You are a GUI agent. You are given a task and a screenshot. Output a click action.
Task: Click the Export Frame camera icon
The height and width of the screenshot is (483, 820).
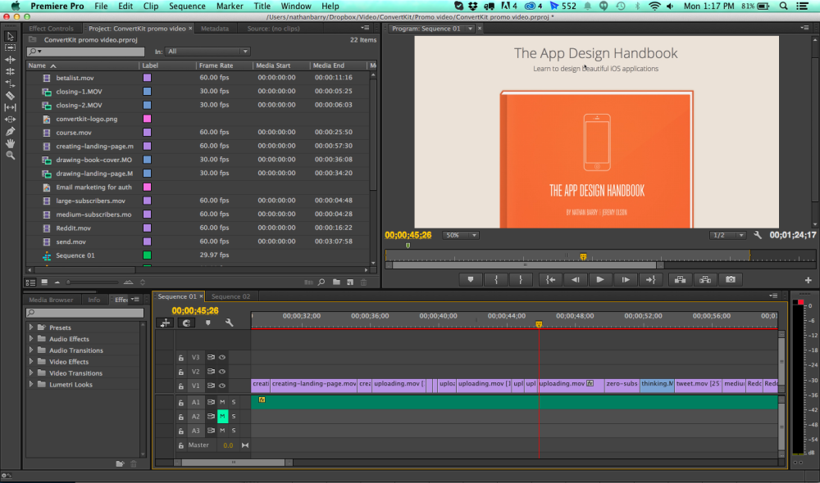[x=730, y=279]
